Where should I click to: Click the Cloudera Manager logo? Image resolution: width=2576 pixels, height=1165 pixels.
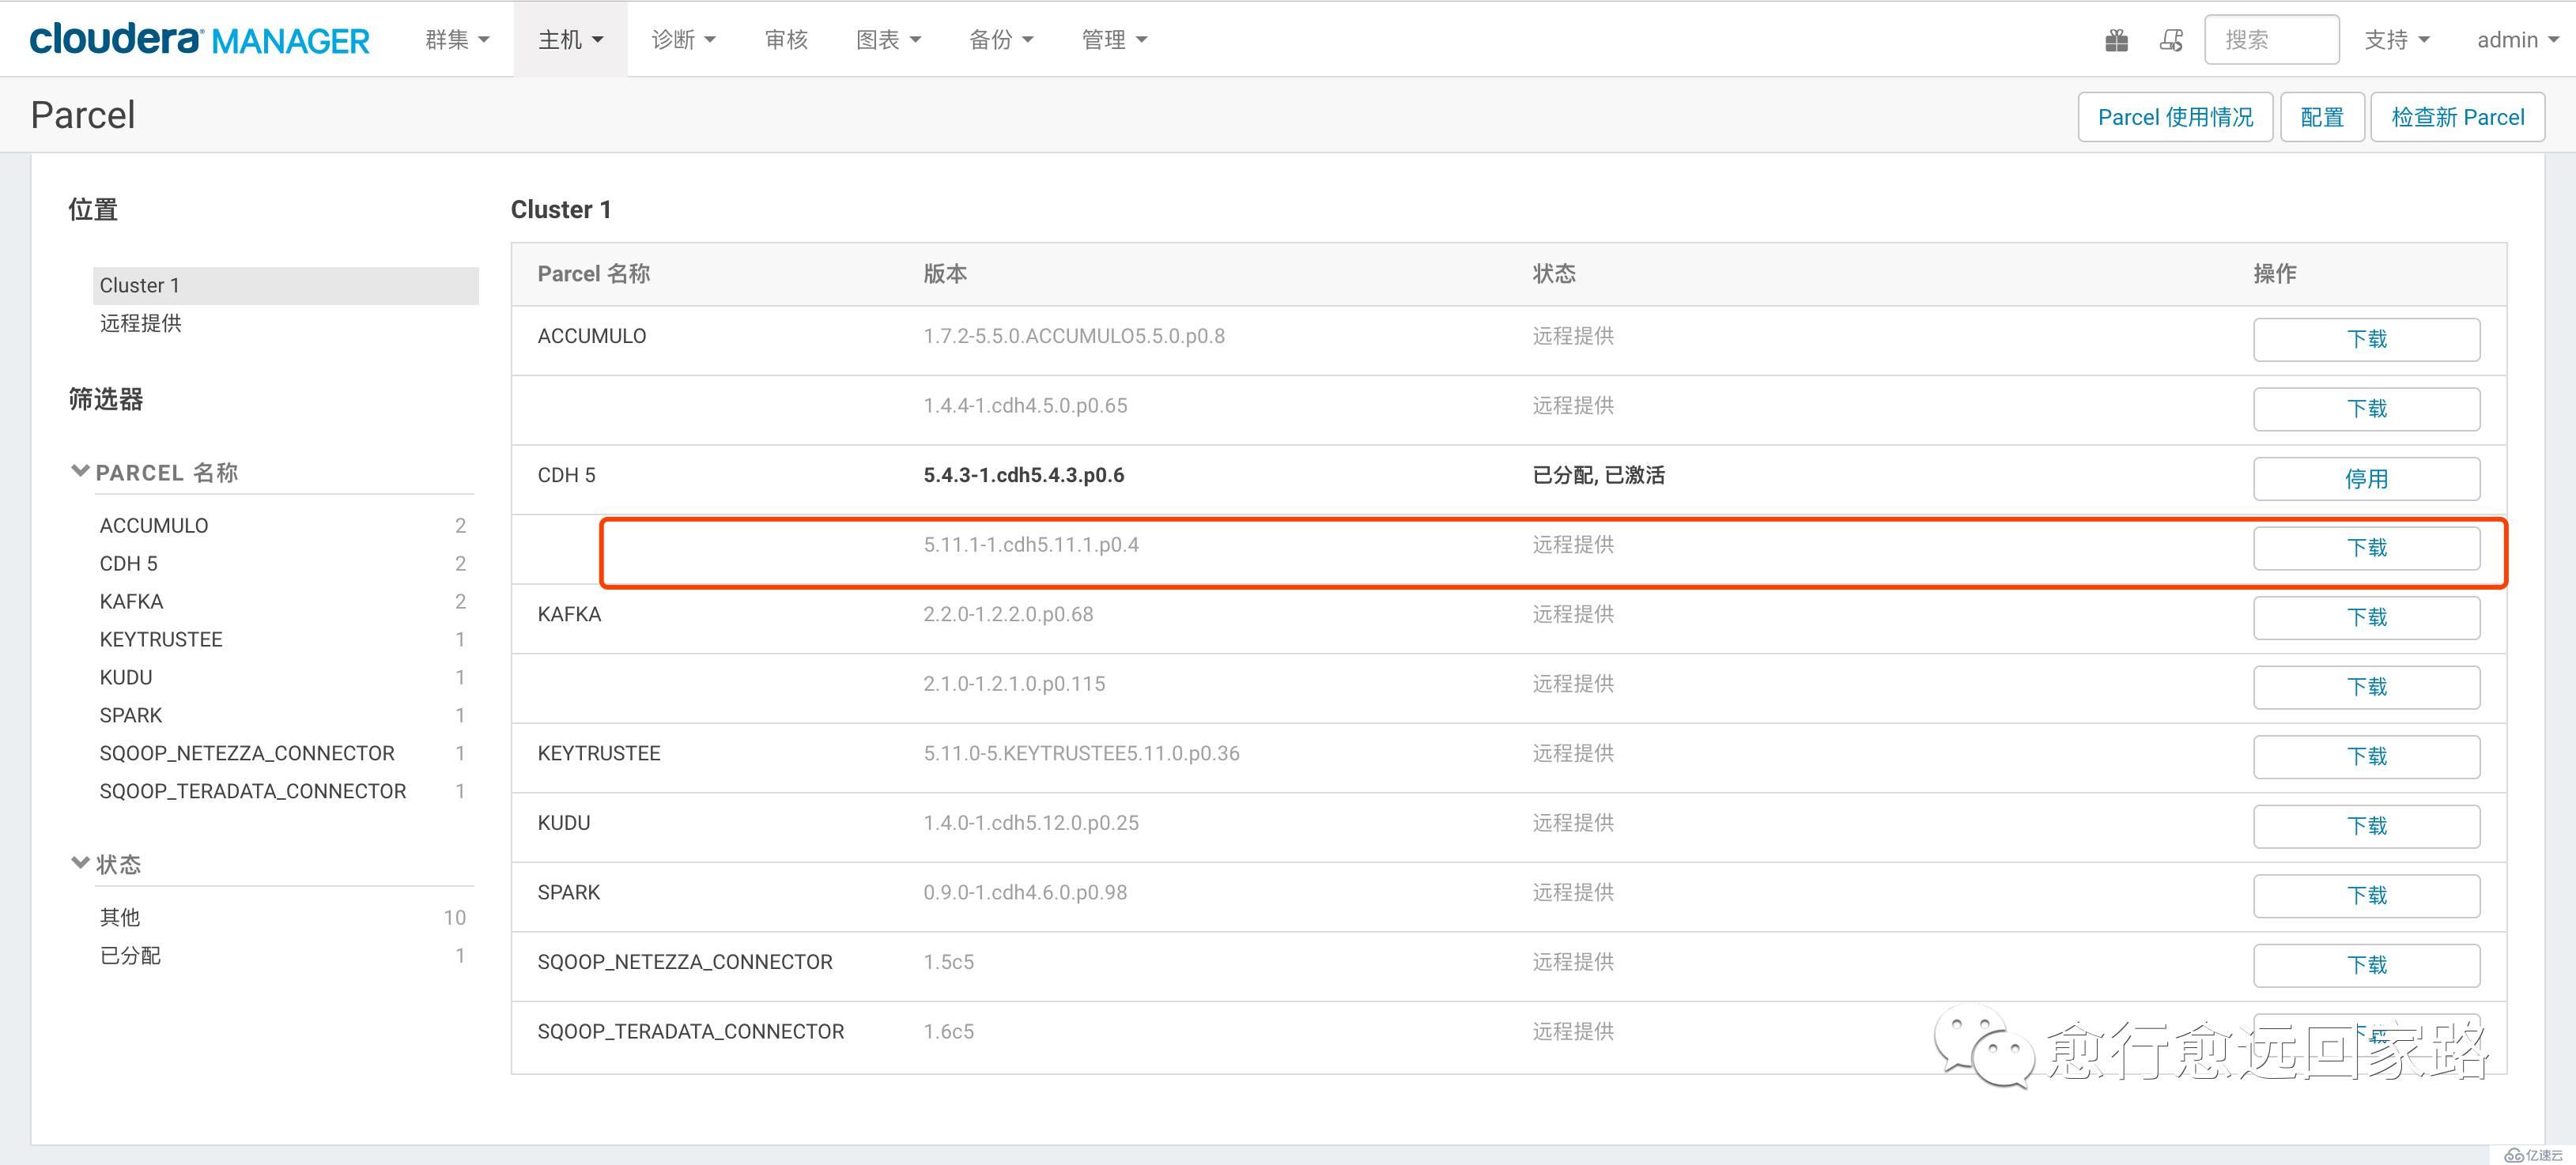click(x=199, y=39)
